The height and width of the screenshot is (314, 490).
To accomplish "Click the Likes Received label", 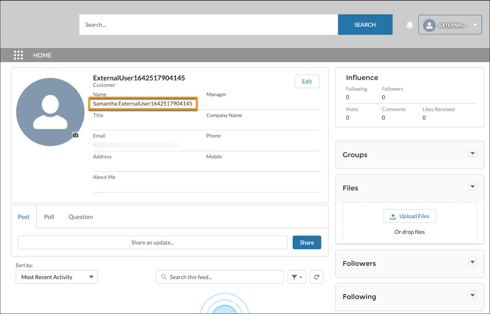I will click(x=439, y=109).
